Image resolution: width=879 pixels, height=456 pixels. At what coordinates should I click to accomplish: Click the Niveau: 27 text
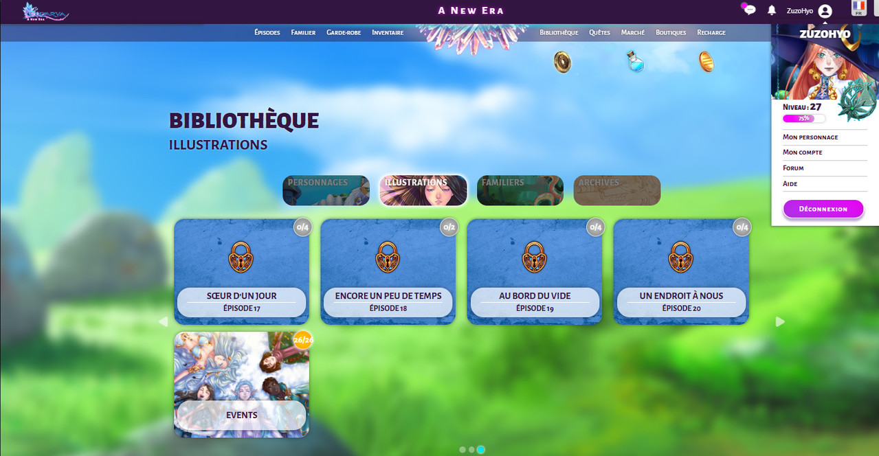point(802,107)
